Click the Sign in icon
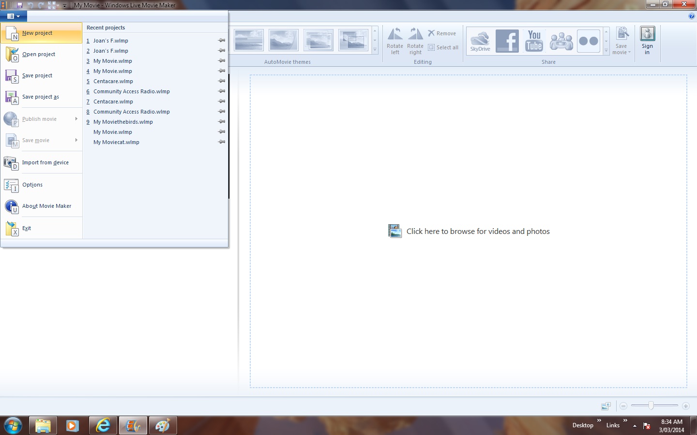697x435 pixels. (x=647, y=41)
